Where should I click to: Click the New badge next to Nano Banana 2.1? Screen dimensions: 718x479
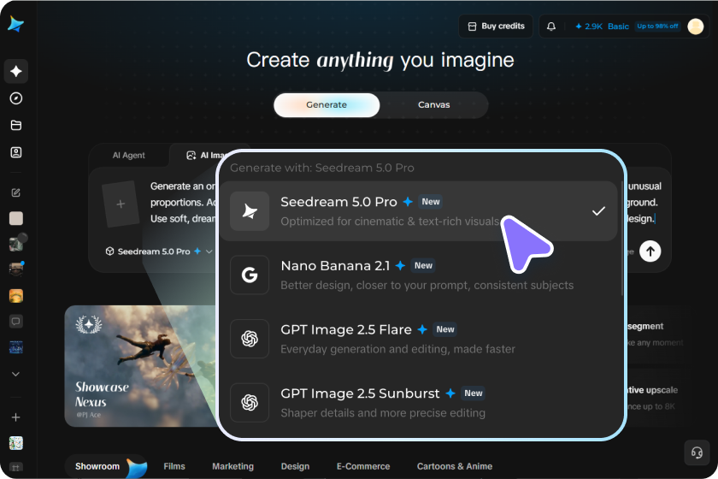[423, 265]
